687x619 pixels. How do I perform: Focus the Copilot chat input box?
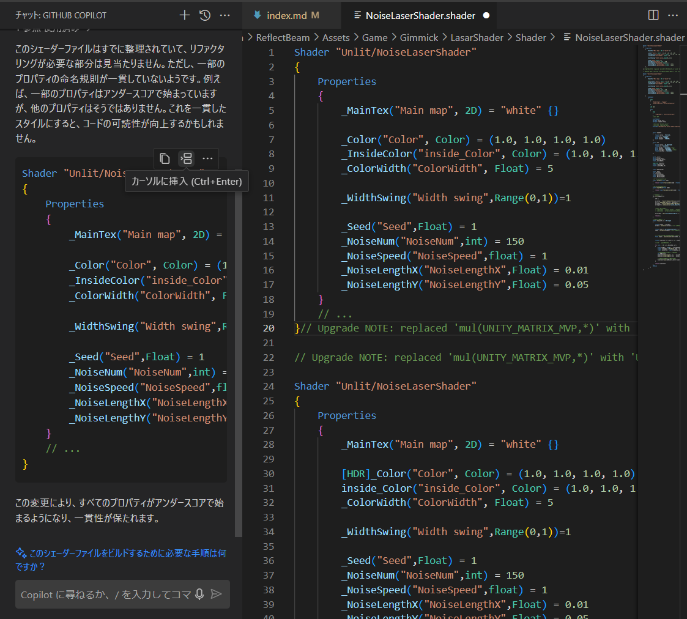click(104, 594)
